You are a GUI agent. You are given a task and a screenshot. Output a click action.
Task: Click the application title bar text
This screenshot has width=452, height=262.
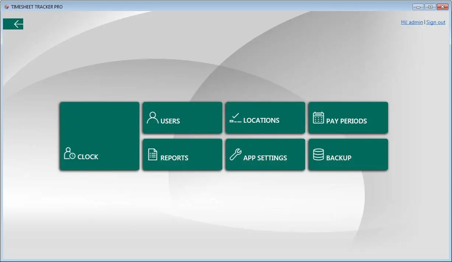(x=37, y=6)
